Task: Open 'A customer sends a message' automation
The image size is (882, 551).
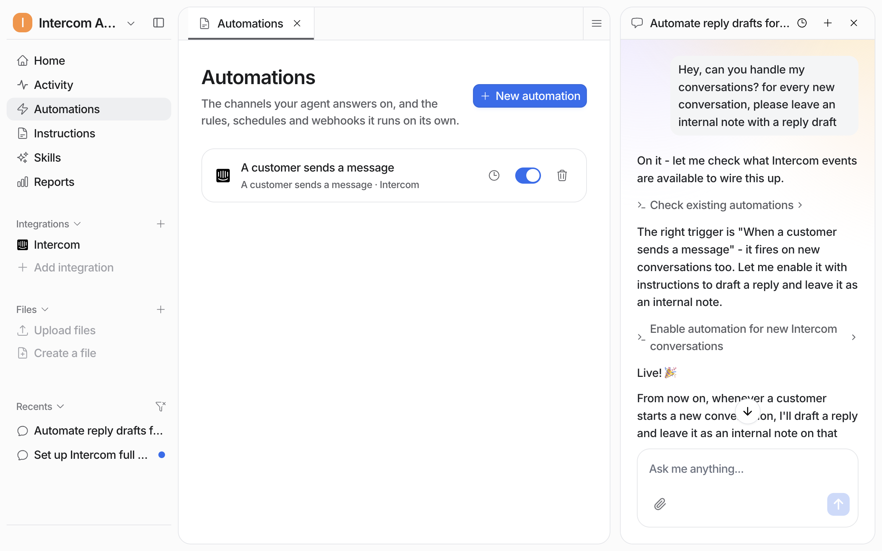Action: coord(394,176)
